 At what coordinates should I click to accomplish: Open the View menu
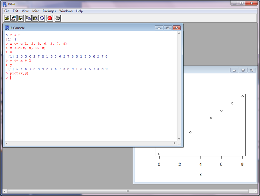[25, 11]
